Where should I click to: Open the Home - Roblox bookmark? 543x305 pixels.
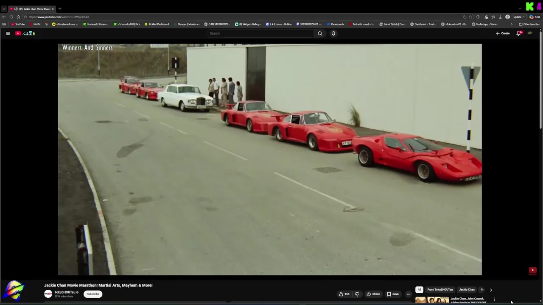[x=279, y=24]
